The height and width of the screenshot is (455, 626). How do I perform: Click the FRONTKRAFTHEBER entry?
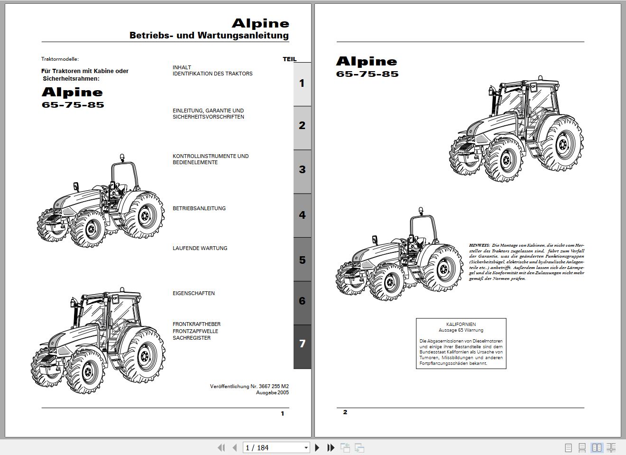[x=196, y=324]
